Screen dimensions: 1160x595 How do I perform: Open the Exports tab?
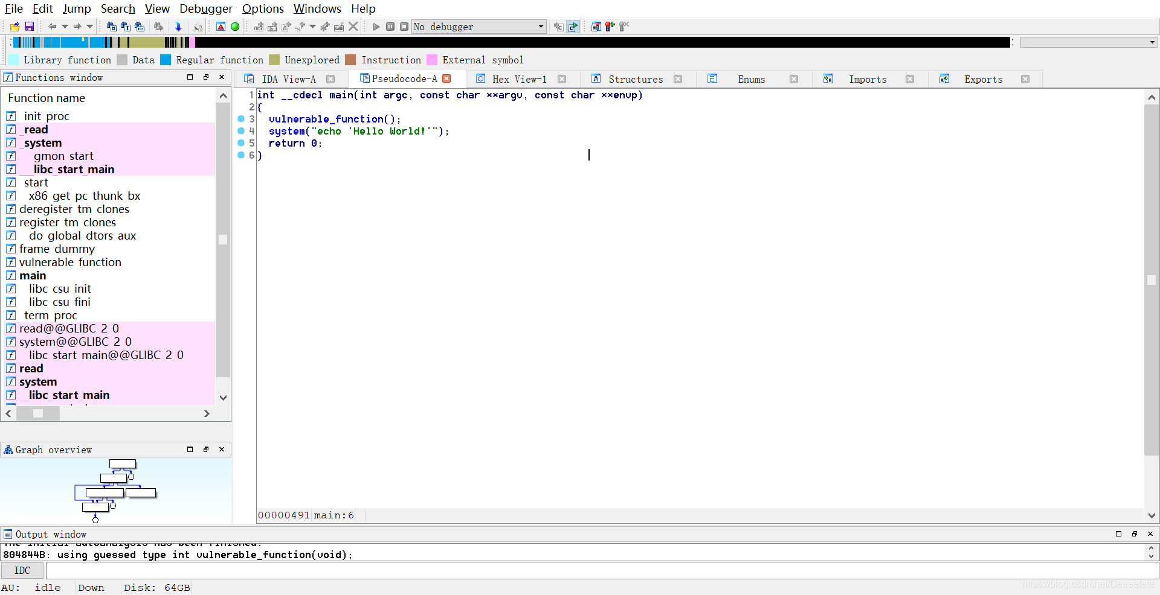(x=983, y=79)
